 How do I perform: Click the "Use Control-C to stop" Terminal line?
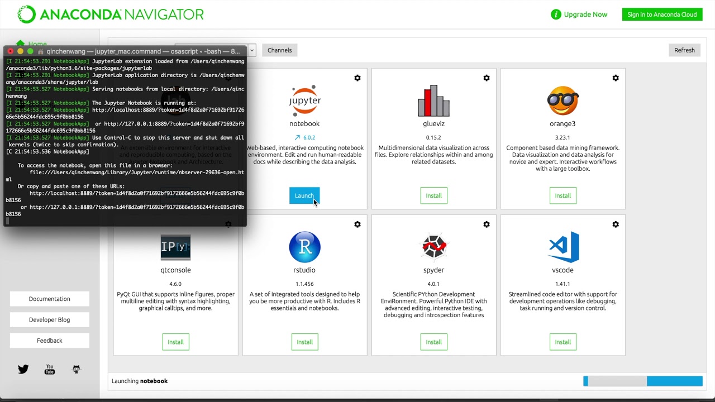pos(125,141)
